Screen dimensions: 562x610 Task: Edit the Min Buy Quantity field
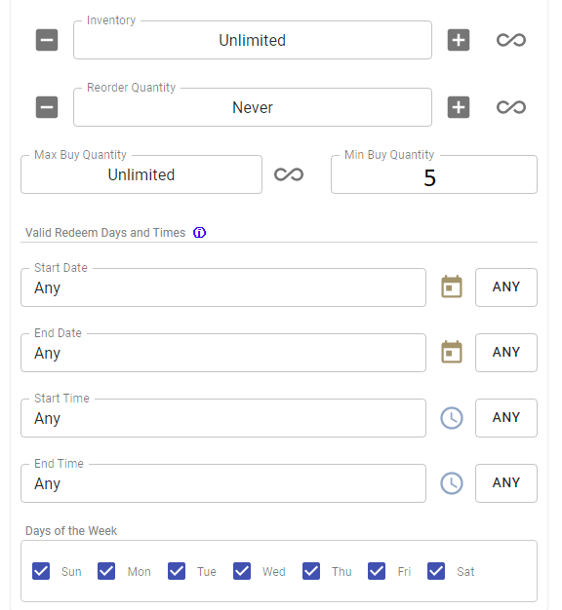pyautogui.click(x=434, y=174)
